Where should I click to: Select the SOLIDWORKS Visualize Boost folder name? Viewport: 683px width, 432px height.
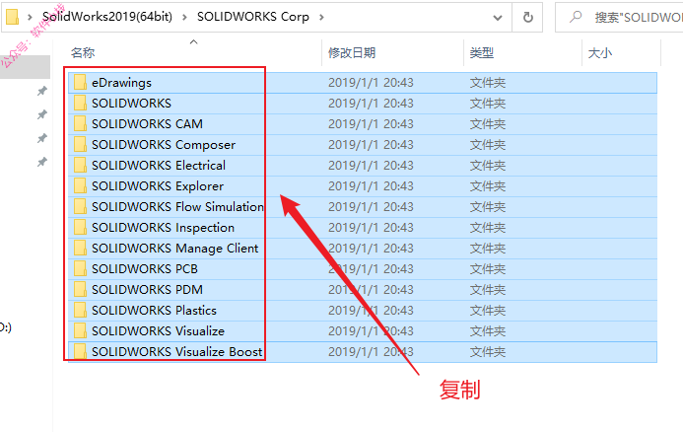(x=176, y=351)
